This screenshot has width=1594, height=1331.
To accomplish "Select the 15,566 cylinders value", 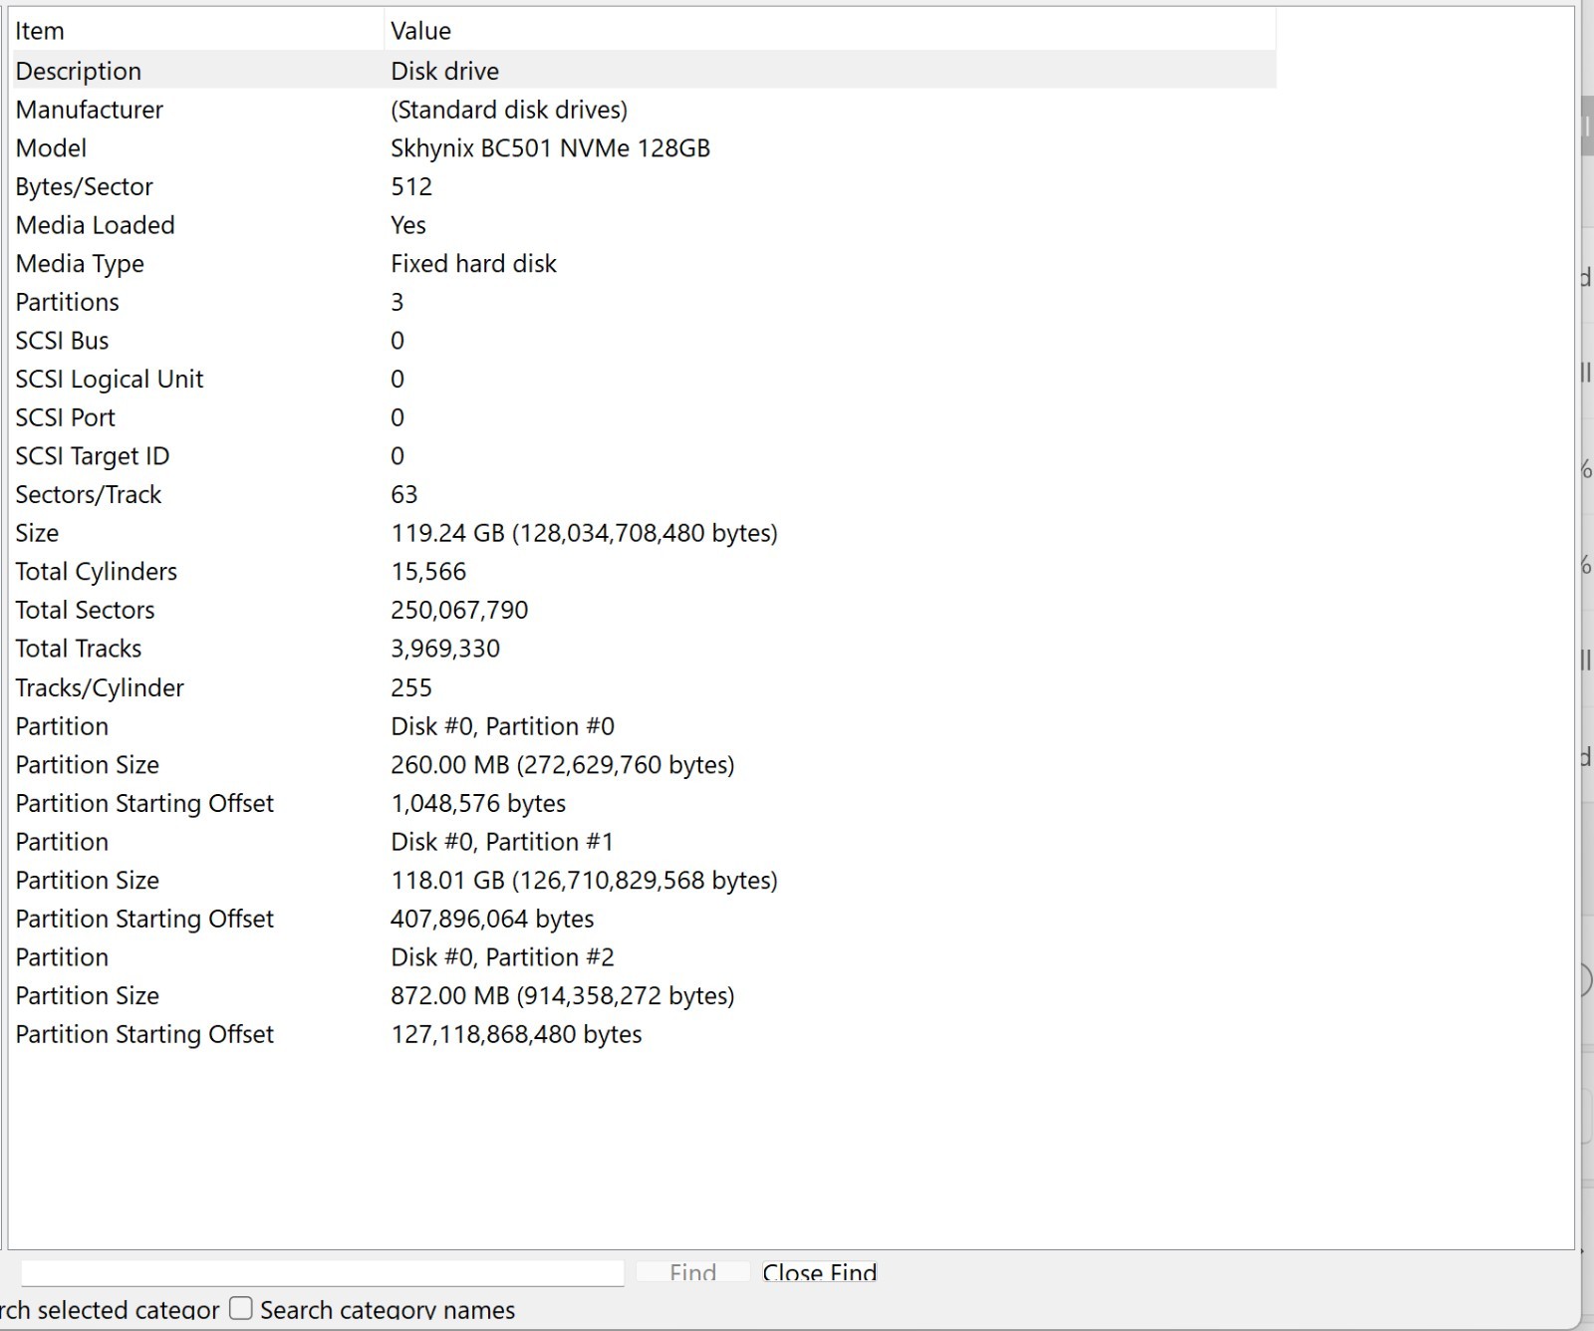I will click(428, 572).
